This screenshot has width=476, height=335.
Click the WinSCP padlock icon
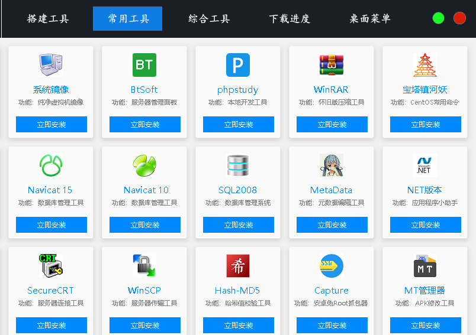point(144,266)
